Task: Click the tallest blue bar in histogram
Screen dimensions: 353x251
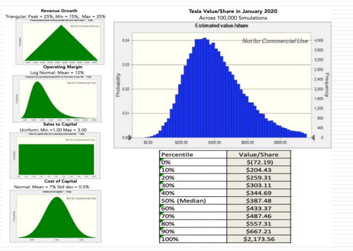Action: coord(205,88)
